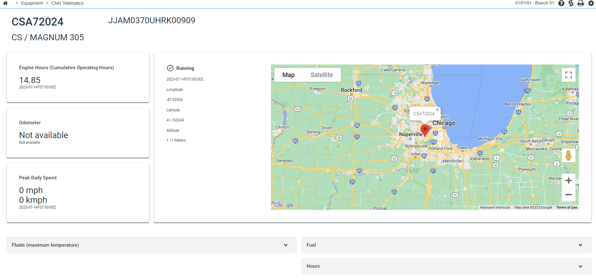
Task: Click Keyboard shortcuts on map
Action: [x=495, y=207]
